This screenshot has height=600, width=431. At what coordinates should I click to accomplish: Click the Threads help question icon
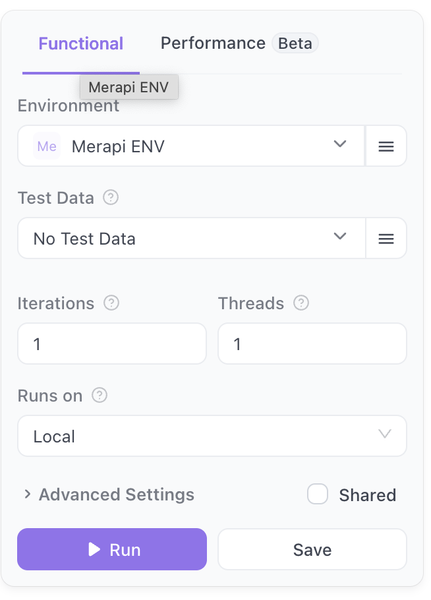point(301,303)
